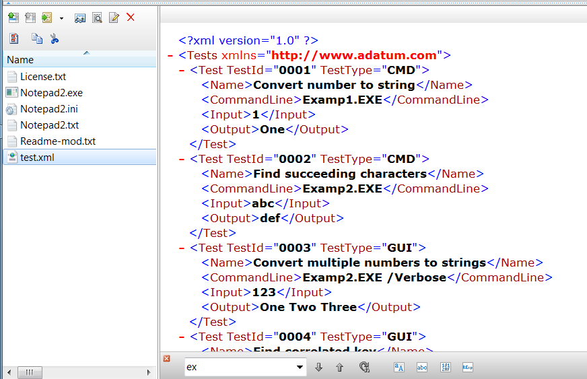The width and height of the screenshot is (587, 379).
Task: Collapse the Test 0002 XML node
Action: (x=182, y=160)
